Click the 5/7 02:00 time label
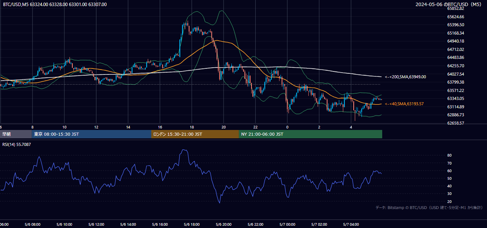This screenshot has height=228, width=487. coord(319,225)
